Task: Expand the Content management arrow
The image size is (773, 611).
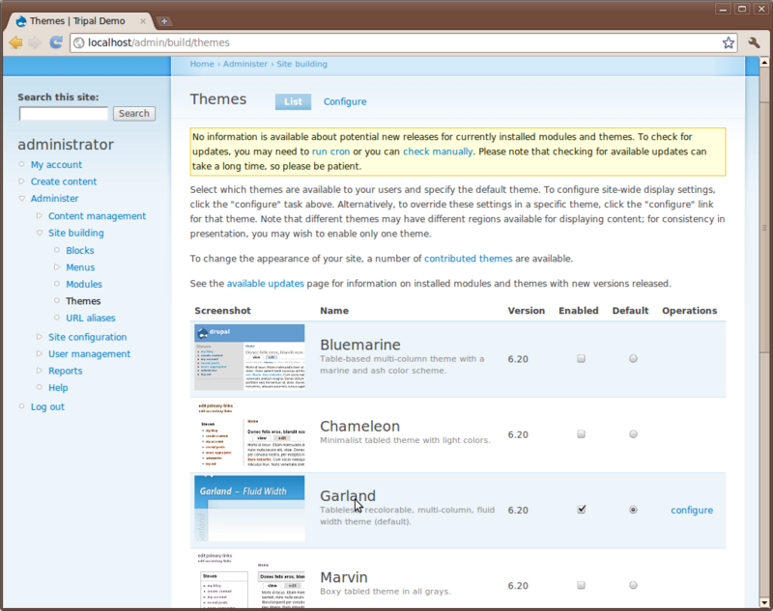Action: [40, 215]
